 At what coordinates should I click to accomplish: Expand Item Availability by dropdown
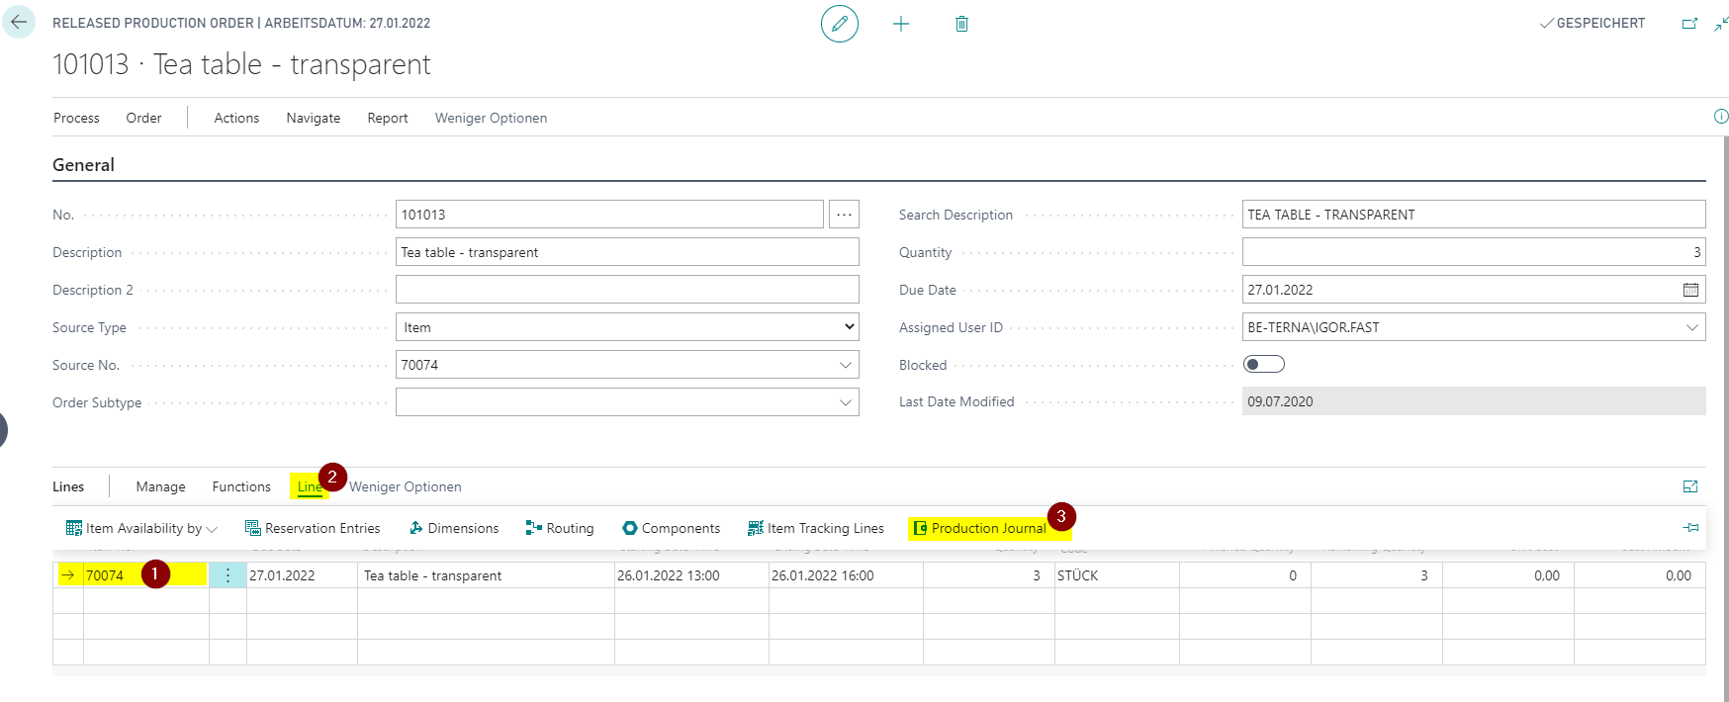(x=142, y=528)
